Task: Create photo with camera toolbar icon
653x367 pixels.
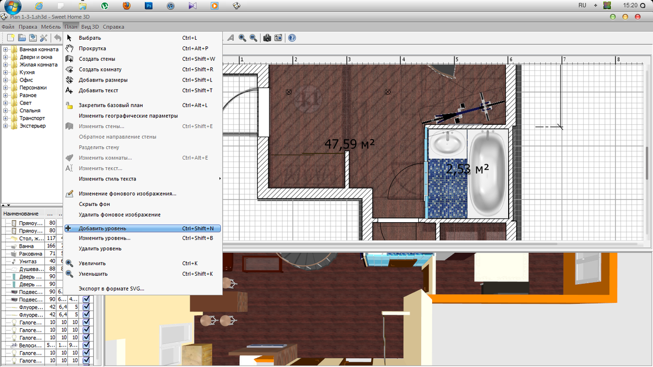Action: pyautogui.click(x=267, y=38)
